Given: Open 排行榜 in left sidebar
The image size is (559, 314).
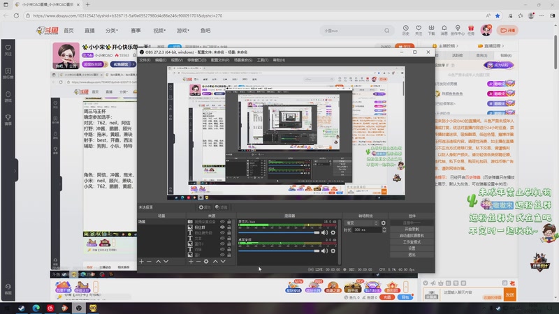Looking at the screenshot, I should pyautogui.click(x=8, y=73).
